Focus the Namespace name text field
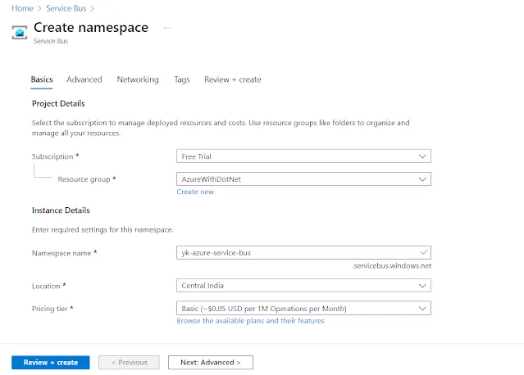The width and height of the screenshot is (524, 375). 295,252
